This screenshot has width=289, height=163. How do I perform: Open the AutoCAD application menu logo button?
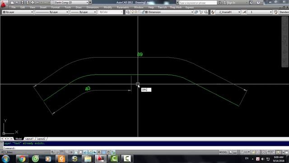pyautogui.click(x=4, y=4)
